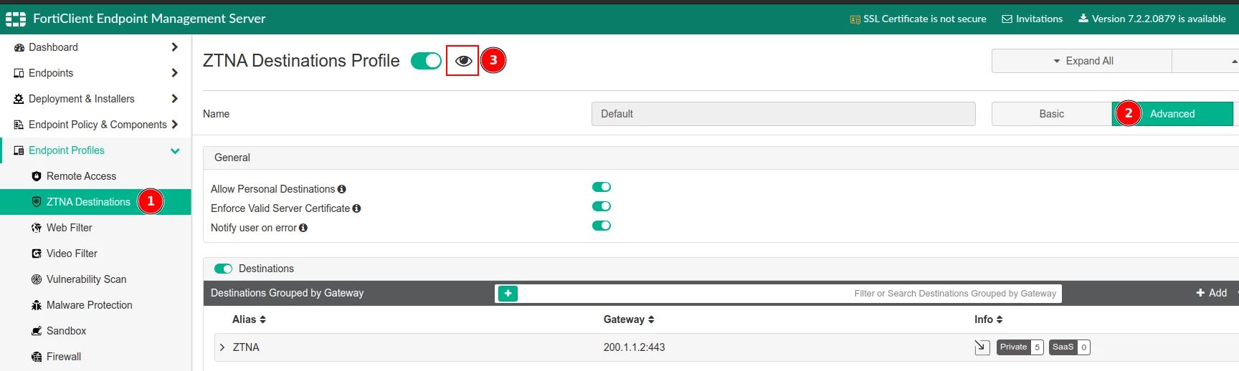Expand the Endpoints menu chevron

click(x=174, y=73)
